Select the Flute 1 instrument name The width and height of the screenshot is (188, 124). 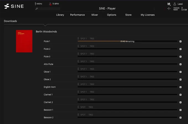click(x=47, y=41)
